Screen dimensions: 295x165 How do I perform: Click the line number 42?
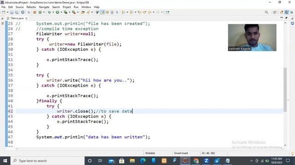click(x=10, y=111)
